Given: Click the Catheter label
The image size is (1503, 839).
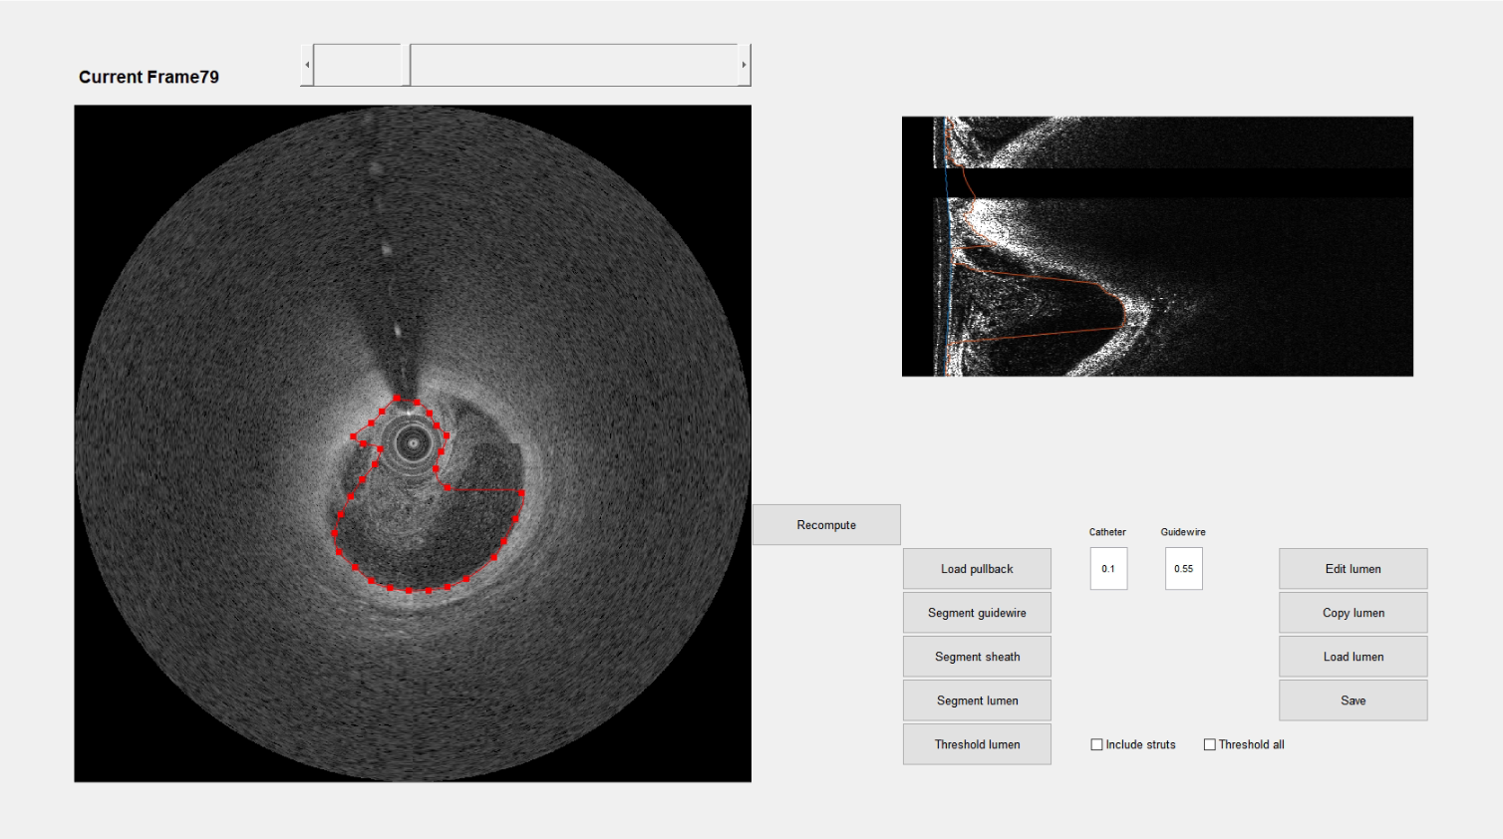Looking at the screenshot, I should coord(1107,532).
